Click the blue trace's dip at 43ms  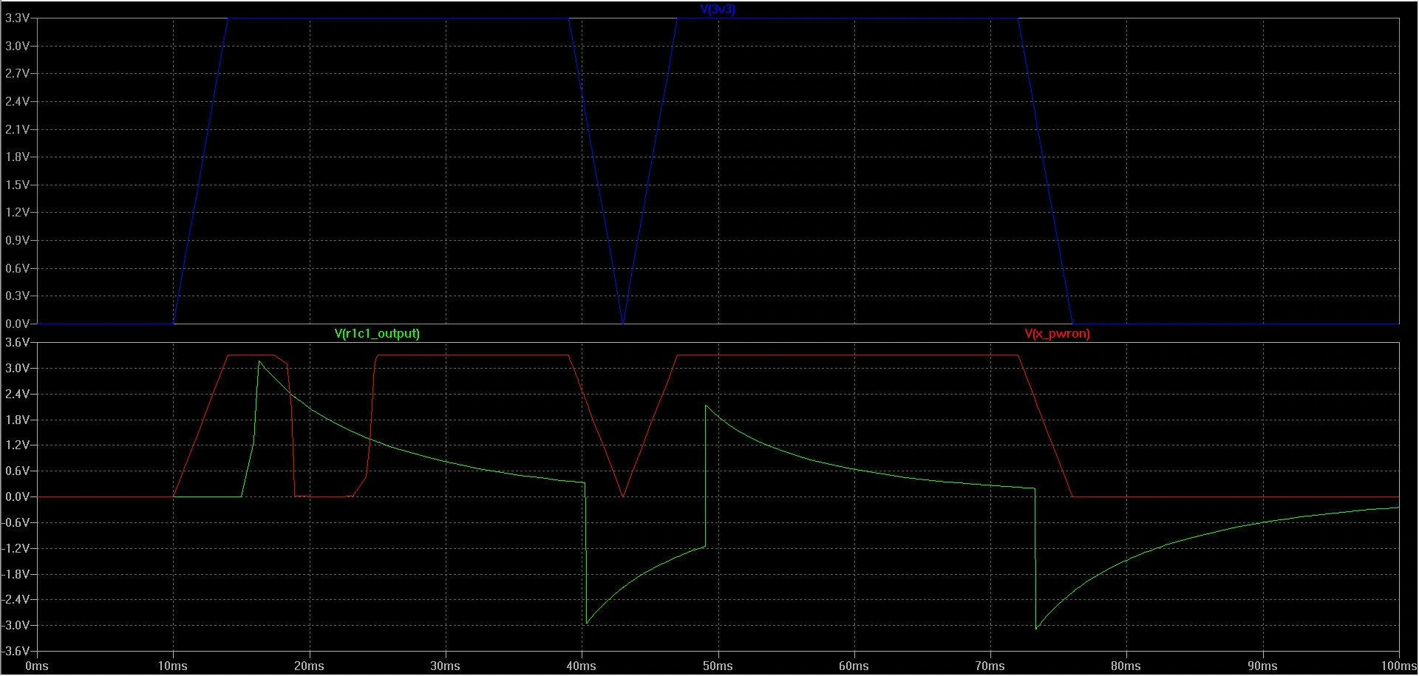pyautogui.click(x=623, y=322)
